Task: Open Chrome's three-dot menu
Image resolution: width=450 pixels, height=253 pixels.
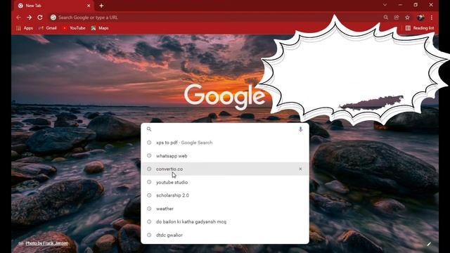Action: tap(431, 18)
